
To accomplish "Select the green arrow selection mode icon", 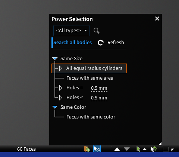I will tap(138, 149).
